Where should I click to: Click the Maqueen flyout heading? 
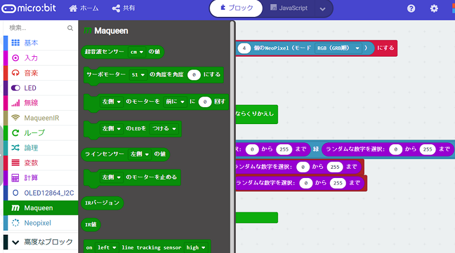click(x=106, y=30)
